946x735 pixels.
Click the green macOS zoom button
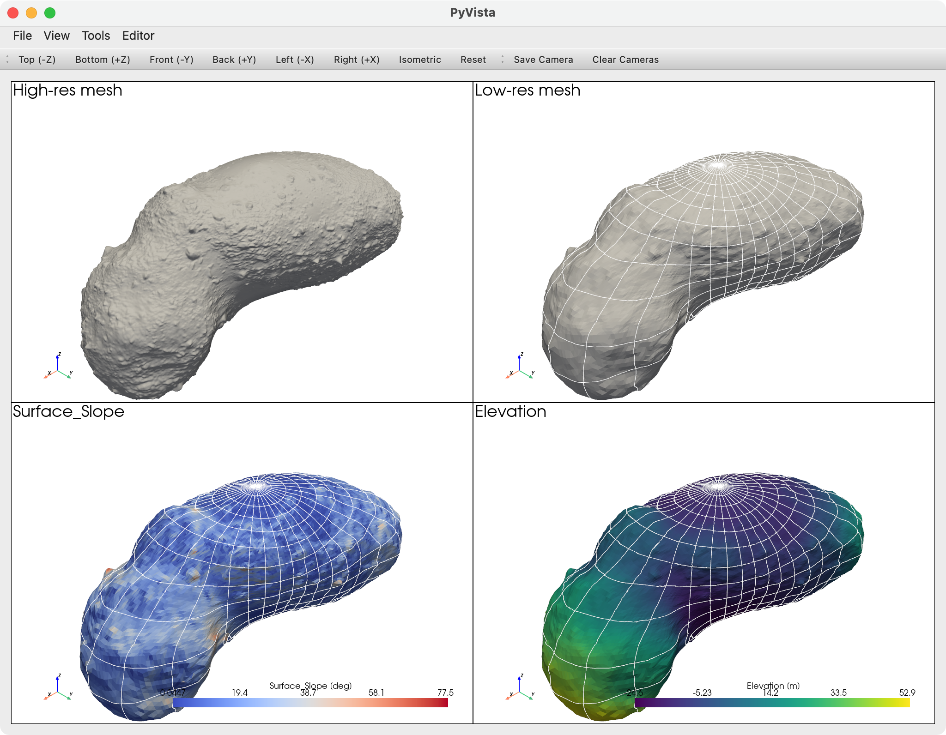50,13
